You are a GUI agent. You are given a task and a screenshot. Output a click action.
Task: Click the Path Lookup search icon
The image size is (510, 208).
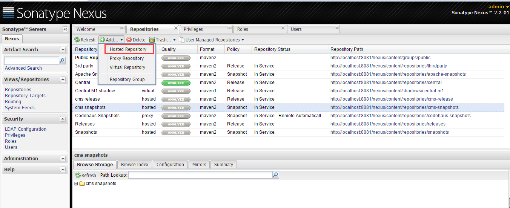pyautogui.click(x=275, y=175)
